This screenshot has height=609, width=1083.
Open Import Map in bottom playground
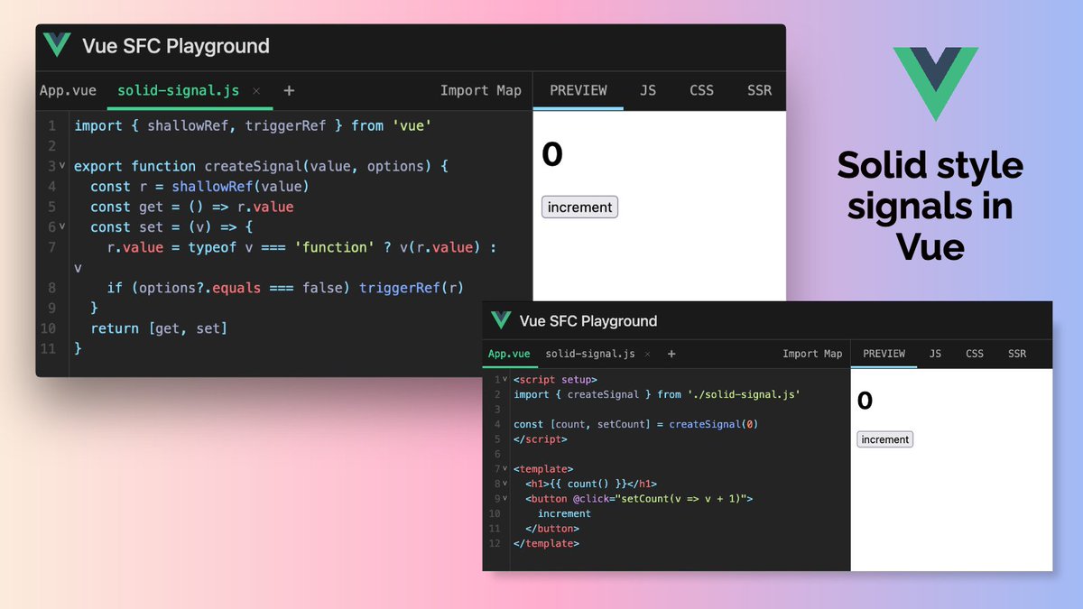click(812, 354)
